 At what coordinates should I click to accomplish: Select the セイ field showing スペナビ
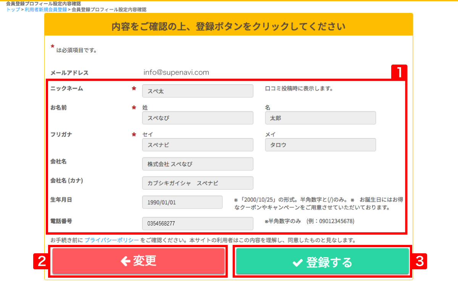[197, 145]
